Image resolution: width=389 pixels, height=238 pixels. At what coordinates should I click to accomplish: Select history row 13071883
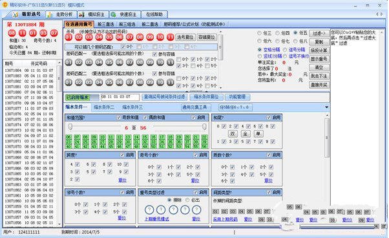[29, 76]
